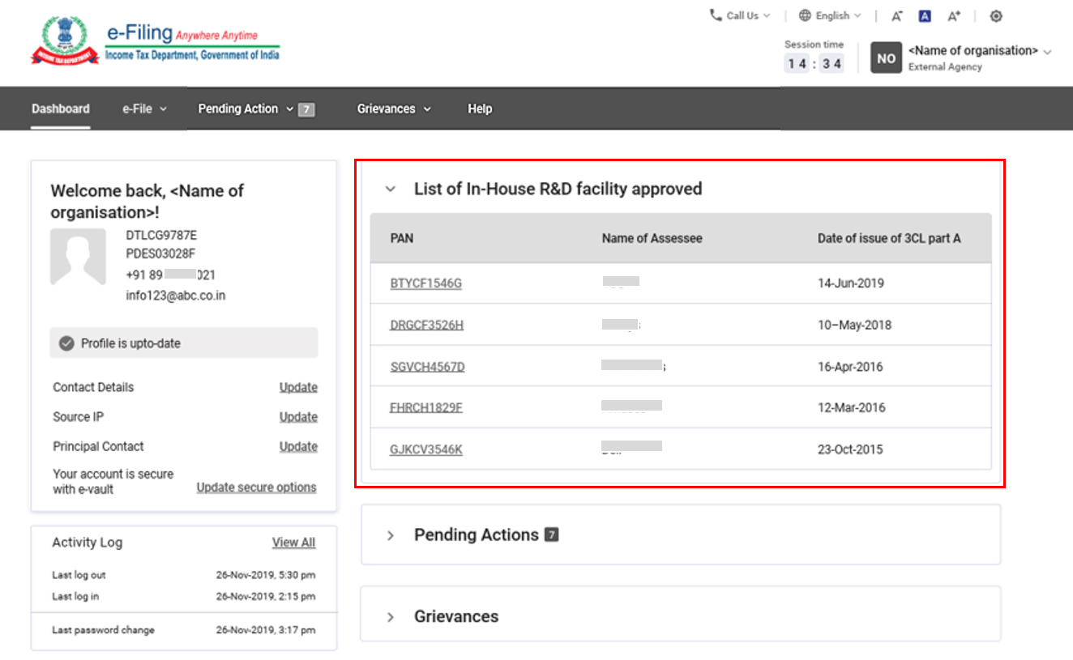Open the e-File dropdown menu

pyautogui.click(x=144, y=109)
